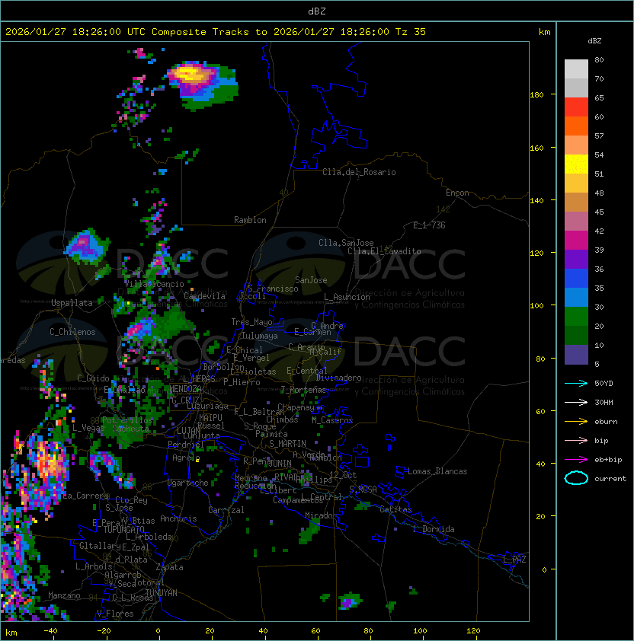Click the magenta swatch between 42 and 39 dBZ
This screenshot has width=634, height=641.
576,241
